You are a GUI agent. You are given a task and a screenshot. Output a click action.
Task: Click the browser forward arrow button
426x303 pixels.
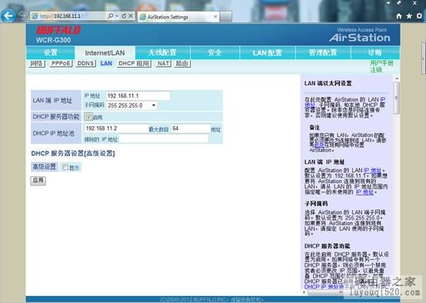click(22, 16)
